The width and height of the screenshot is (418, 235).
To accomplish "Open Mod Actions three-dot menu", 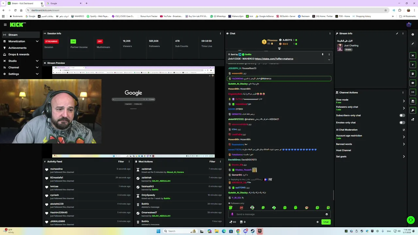I will click(220, 162).
